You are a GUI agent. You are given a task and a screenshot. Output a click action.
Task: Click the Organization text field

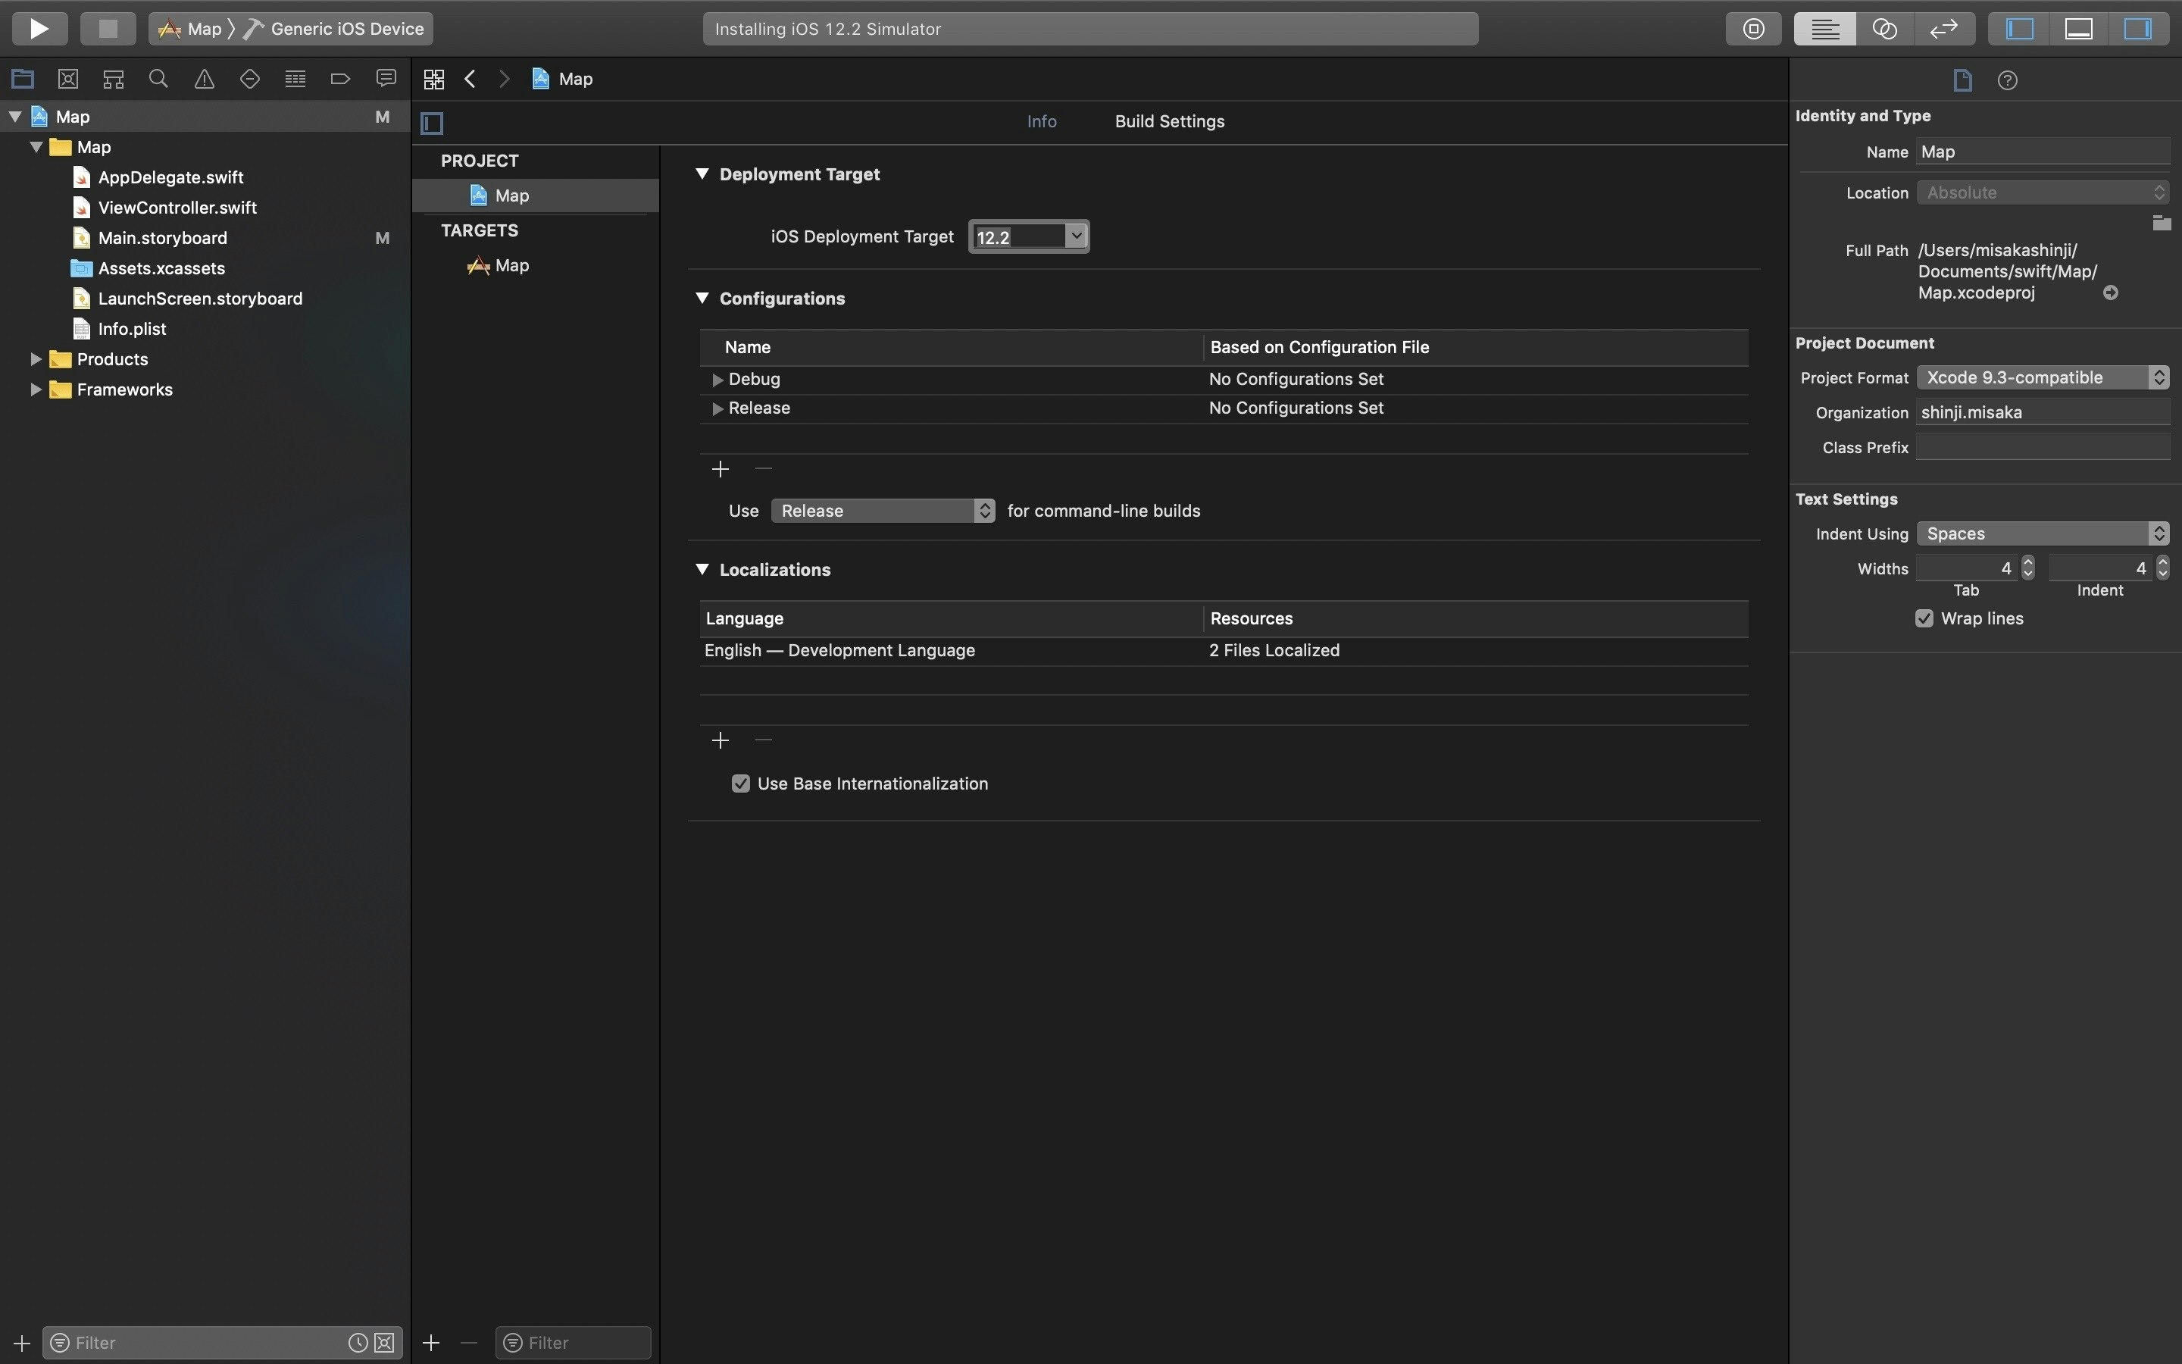point(2043,412)
